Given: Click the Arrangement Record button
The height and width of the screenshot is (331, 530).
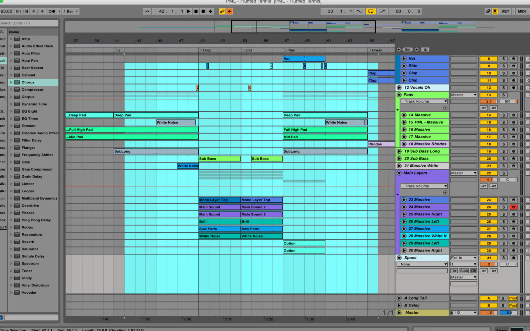Looking at the screenshot, I should pyautogui.click(x=203, y=11).
